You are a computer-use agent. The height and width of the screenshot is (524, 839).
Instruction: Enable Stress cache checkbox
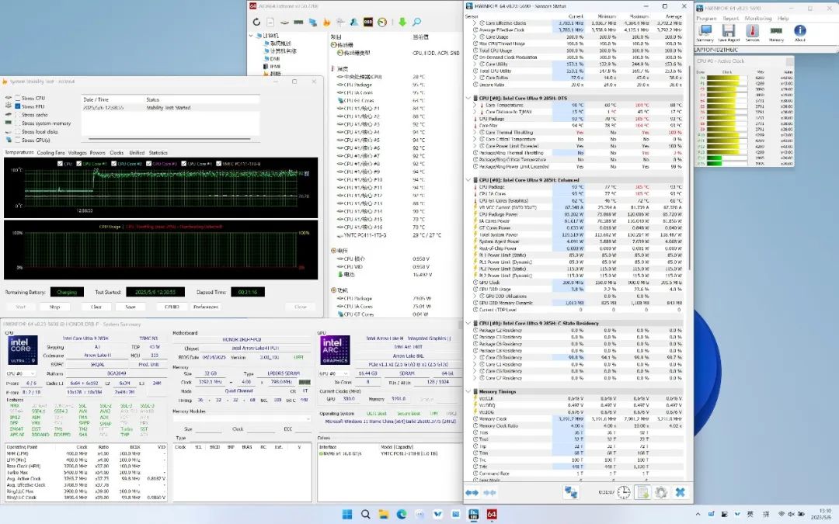tap(18, 114)
